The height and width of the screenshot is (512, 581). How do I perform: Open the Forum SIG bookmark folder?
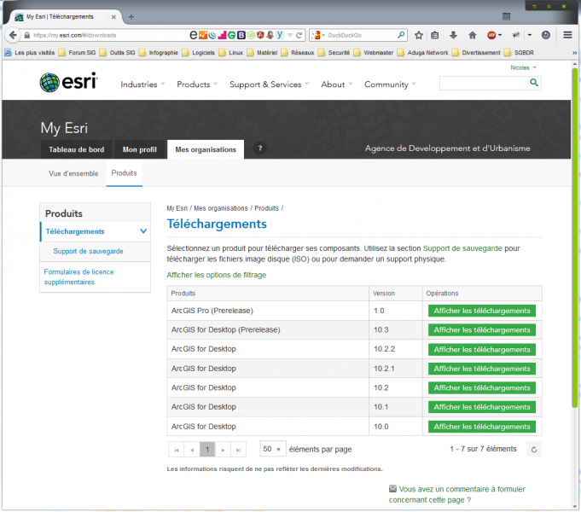(x=89, y=52)
